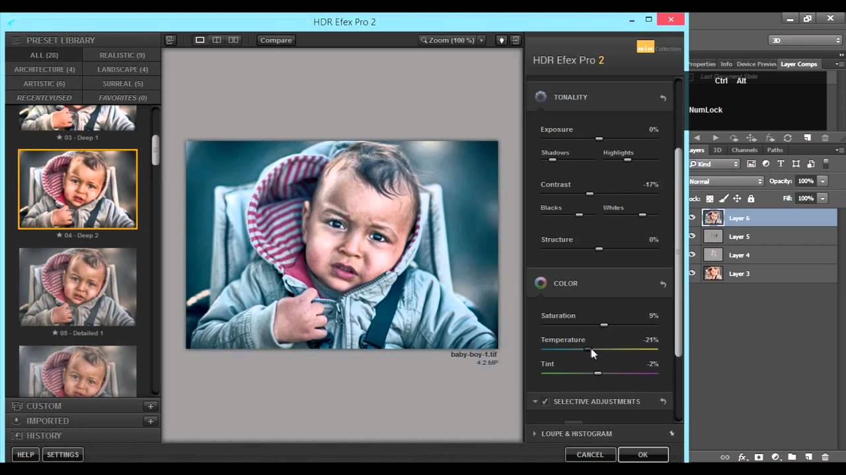Hide Layer 4 with eye icon
Viewport: 846px width, 475px height.
coord(692,255)
